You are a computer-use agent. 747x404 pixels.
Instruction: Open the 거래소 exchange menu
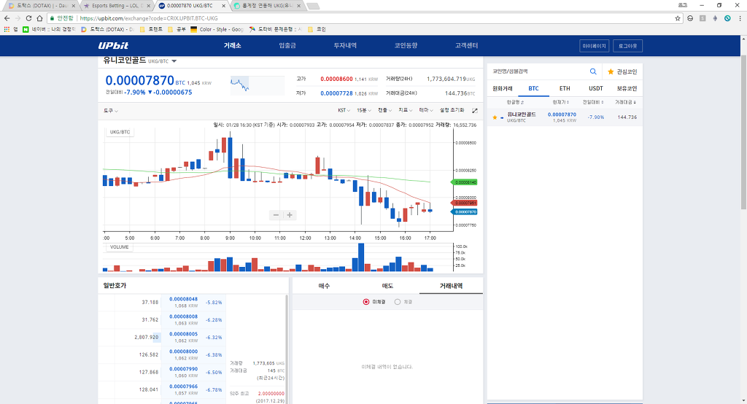233,45
